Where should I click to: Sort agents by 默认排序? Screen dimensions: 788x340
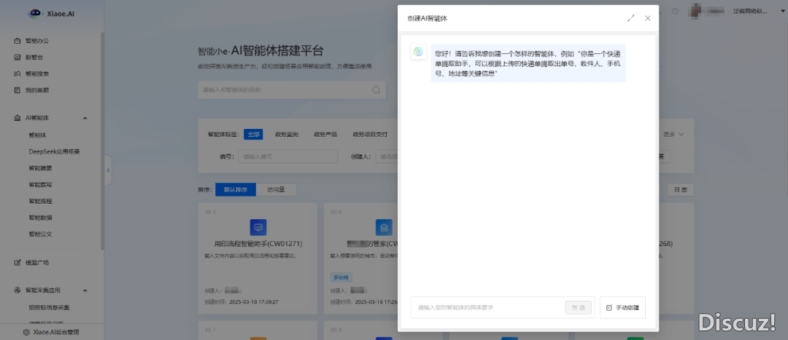pyautogui.click(x=236, y=189)
